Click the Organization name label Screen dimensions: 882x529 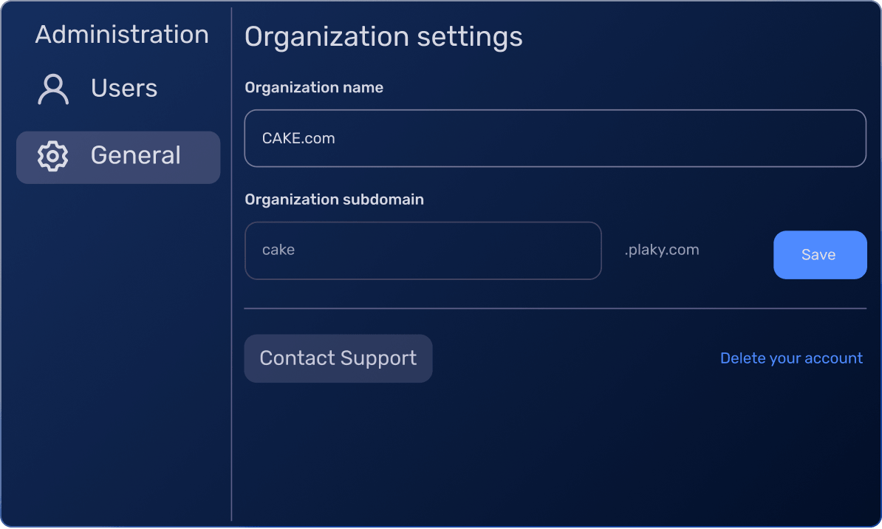314,88
